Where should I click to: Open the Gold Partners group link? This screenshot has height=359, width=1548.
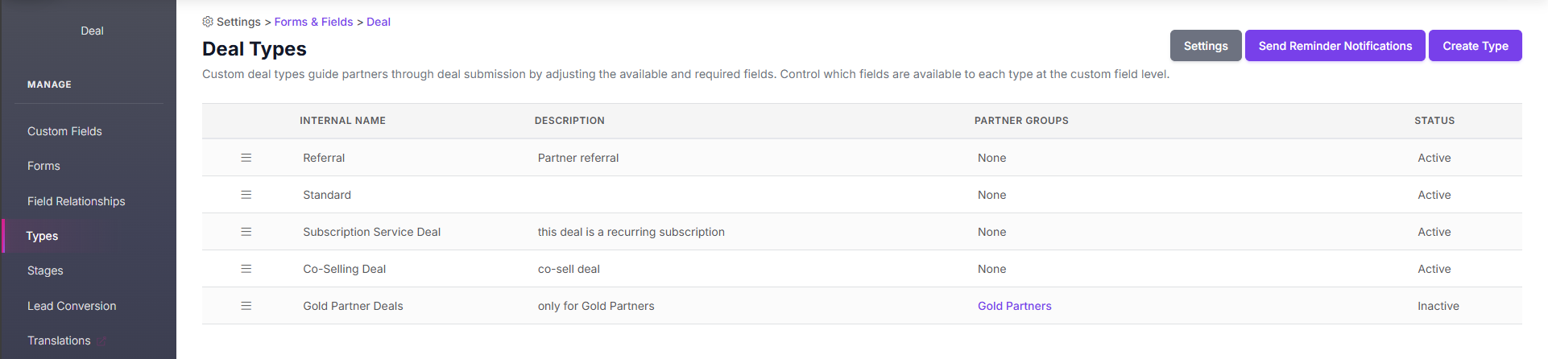pyautogui.click(x=1015, y=306)
